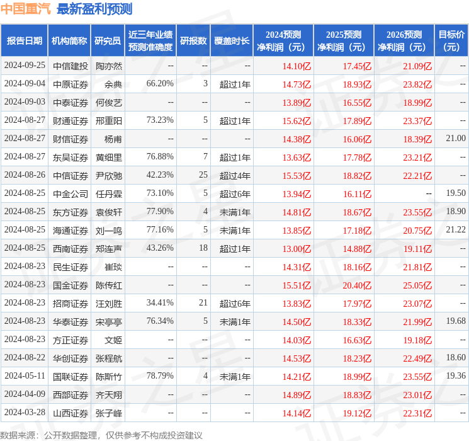Click 2026 profit value 25.05亿

tap(417, 285)
